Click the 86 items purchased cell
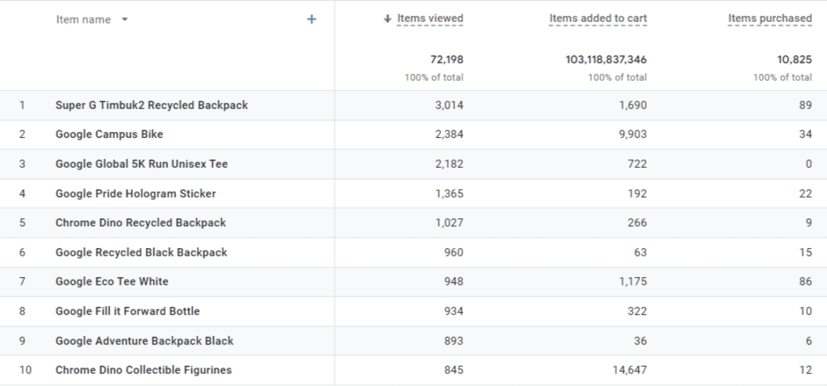Image resolution: width=827 pixels, height=386 pixels. [x=805, y=282]
